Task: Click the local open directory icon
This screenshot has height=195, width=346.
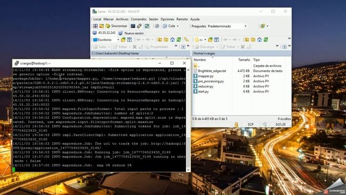Action: (123, 40)
